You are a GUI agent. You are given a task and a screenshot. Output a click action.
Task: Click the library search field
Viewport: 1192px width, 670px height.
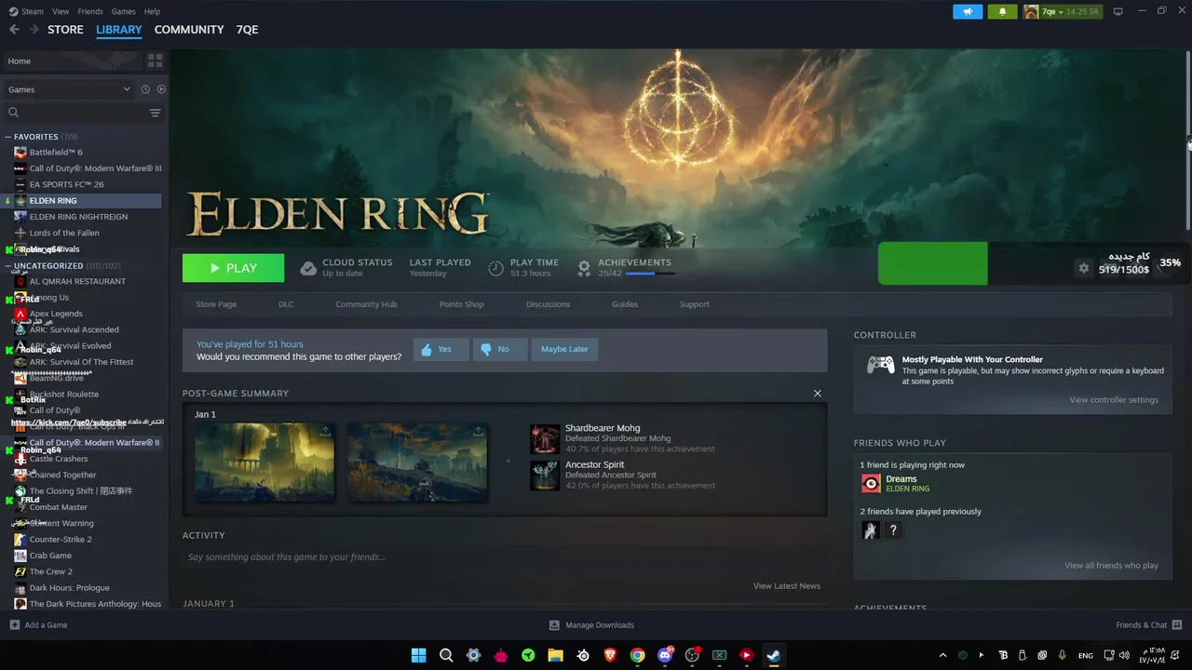point(74,113)
